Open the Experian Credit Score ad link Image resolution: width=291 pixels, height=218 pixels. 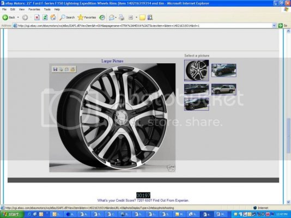[x=143, y=201]
